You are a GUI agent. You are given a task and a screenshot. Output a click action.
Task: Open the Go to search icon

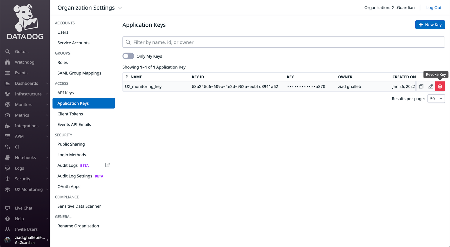(x=8, y=52)
